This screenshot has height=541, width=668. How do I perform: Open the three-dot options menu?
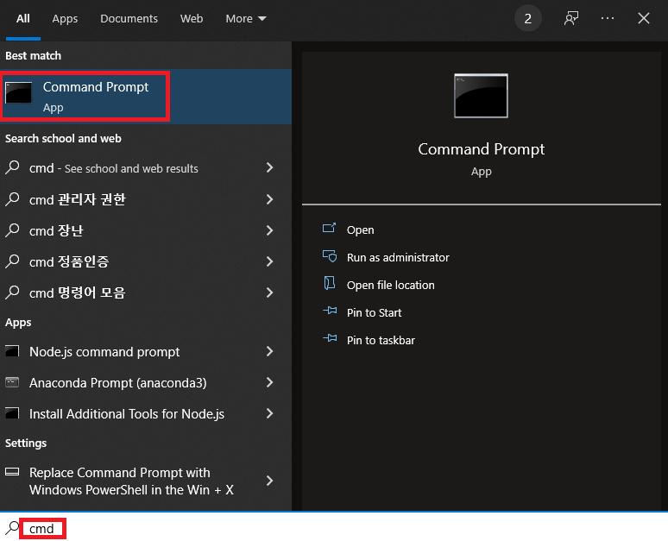[607, 18]
